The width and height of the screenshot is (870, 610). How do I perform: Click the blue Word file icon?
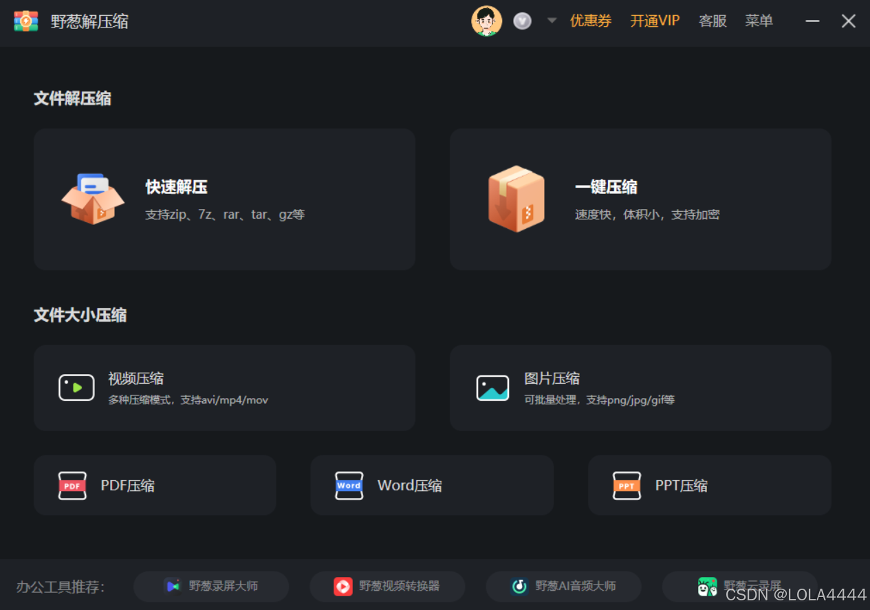[349, 486]
